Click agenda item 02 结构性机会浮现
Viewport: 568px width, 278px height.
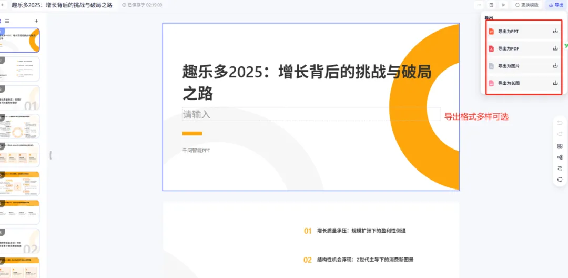(x=359, y=260)
